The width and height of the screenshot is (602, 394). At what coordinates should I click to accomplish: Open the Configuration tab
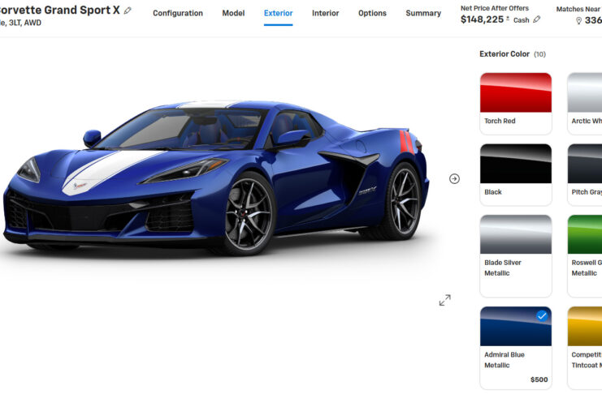(178, 13)
